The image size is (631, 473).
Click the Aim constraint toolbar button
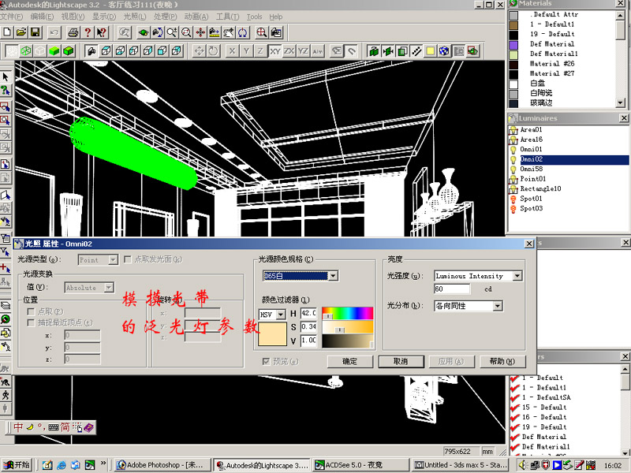click(318, 51)
